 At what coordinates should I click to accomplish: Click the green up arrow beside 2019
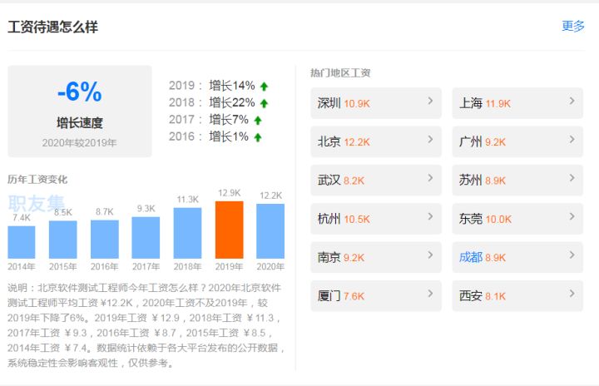(x=264, y=86)
